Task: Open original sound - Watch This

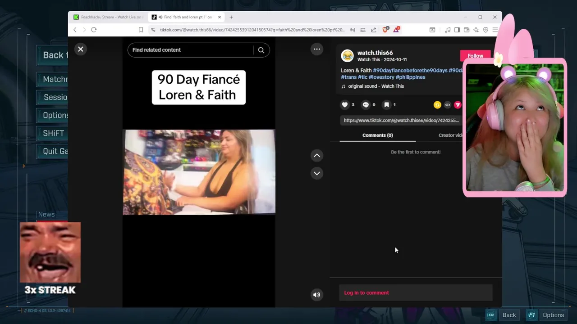Action: pos(373,86)
